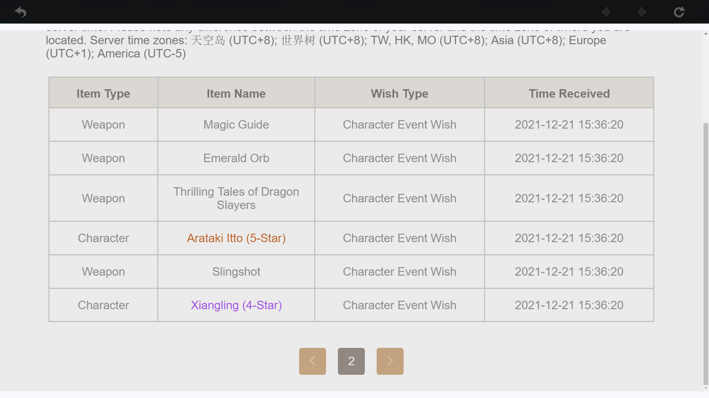The height and width of the screenshot is (398, 709).
Task: Click the Item Type column header
Action: tap(103, 94)
